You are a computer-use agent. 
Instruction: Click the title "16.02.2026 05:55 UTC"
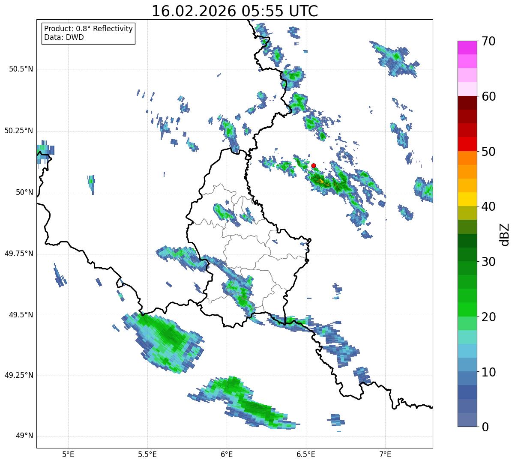click(235, 11)
